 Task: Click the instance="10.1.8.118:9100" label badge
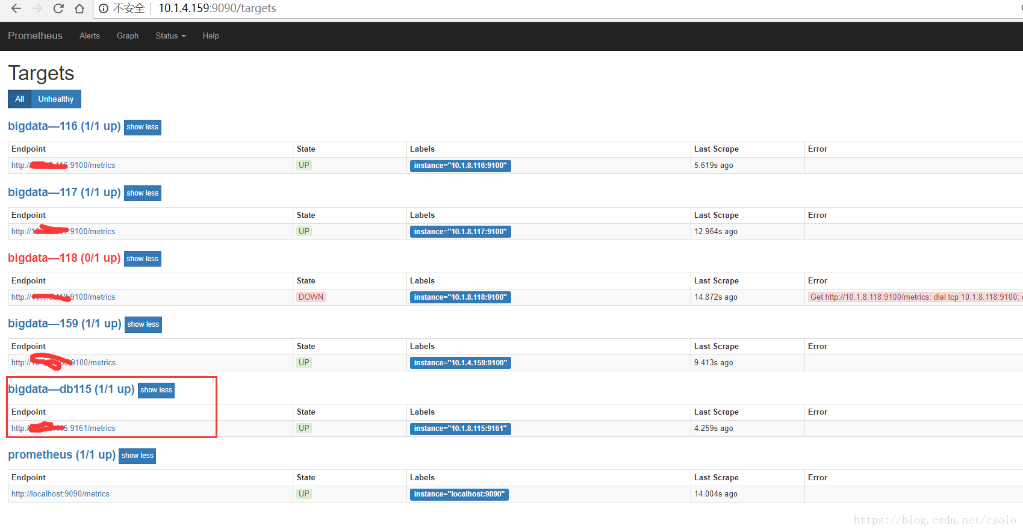461,297
